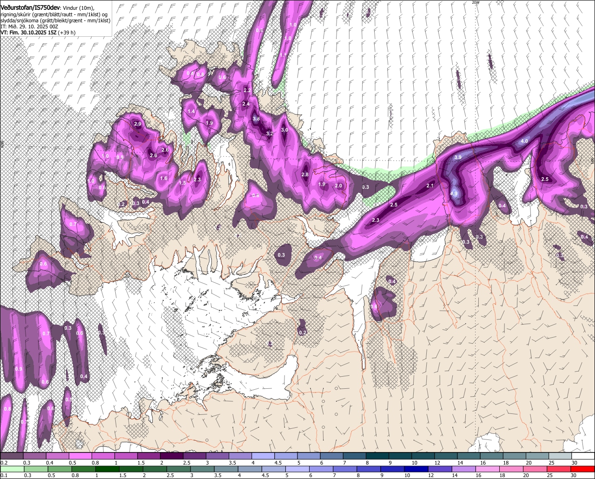Select bottom legend swatch between 0.5 and 0.8
The image size is (595, 479).
[59, 469]
